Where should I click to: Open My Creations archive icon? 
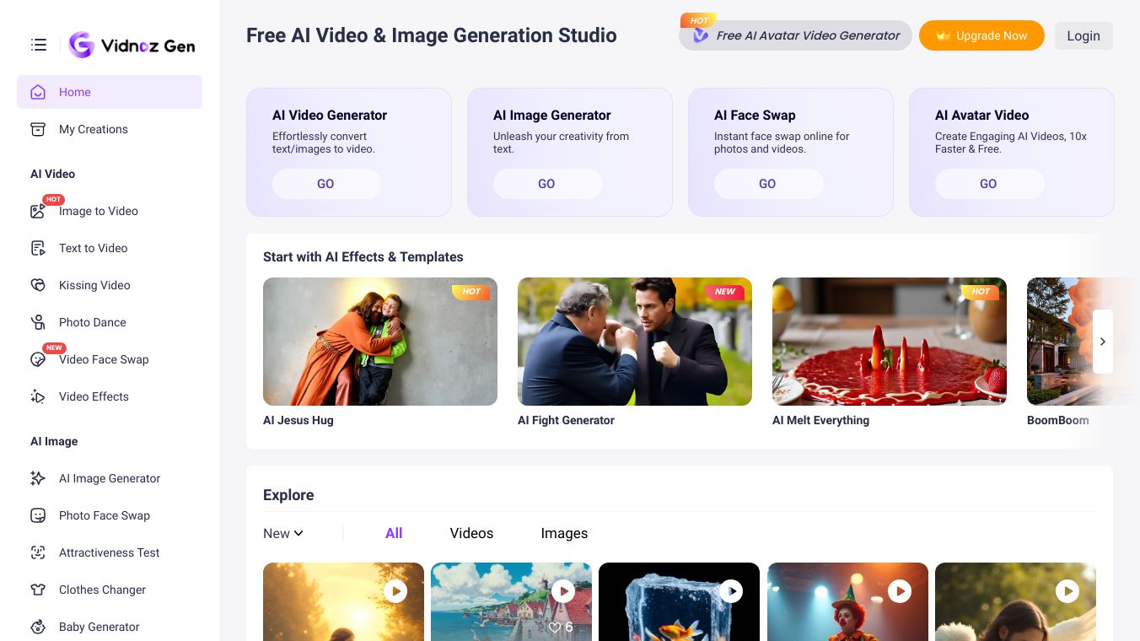[x=38, y=129]
